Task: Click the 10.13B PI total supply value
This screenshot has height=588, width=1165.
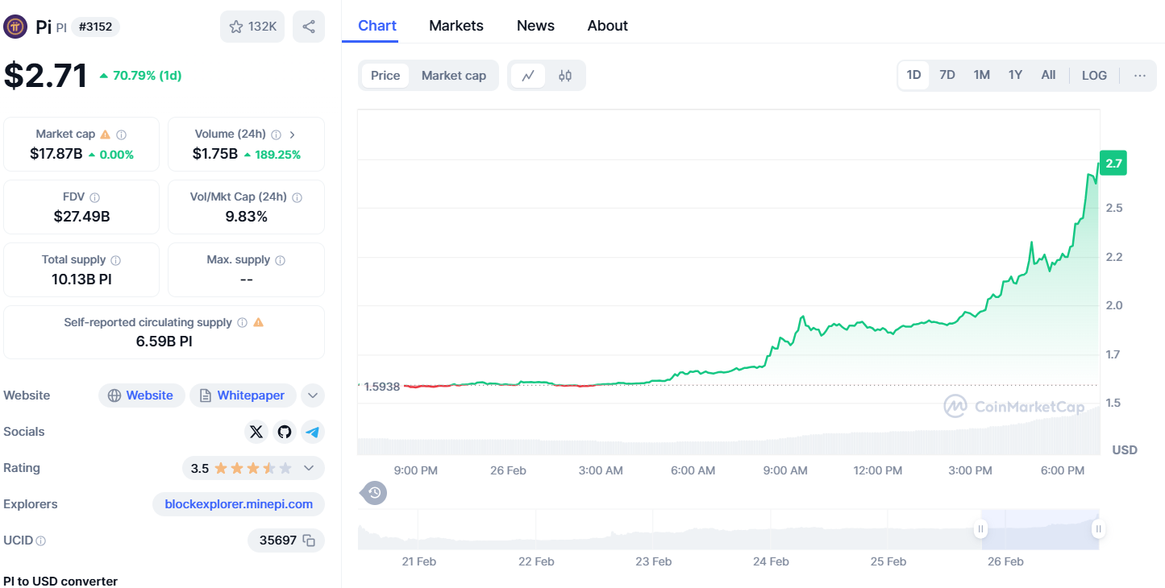Action: (x=81, y=280)
